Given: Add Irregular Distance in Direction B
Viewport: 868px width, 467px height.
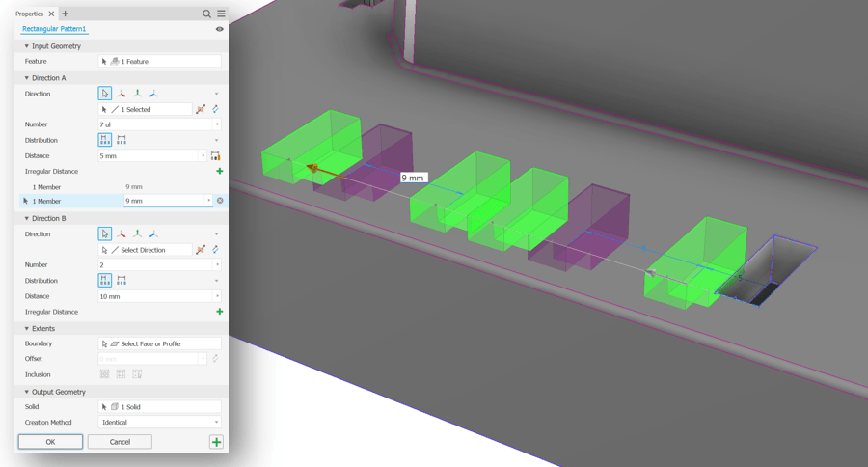Looking at the screenshot, I should click(219, 312).
